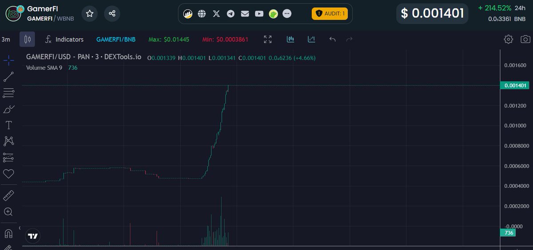Toggle the volume bars chart icon
The width and height of the screenshot is (533, 250).
tap(311, 39)
